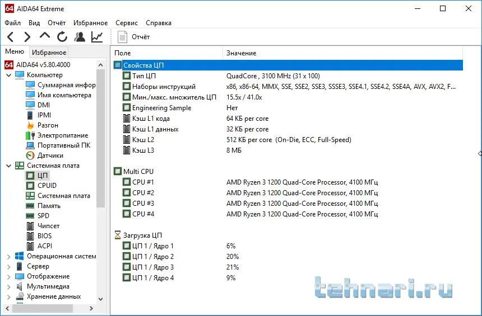
Task: Click the Мультимедиа speaker icon
Action: tap(20, 286)
